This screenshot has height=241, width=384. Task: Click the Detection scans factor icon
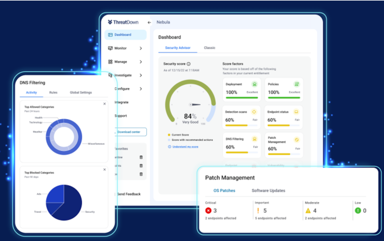point(254,112)
